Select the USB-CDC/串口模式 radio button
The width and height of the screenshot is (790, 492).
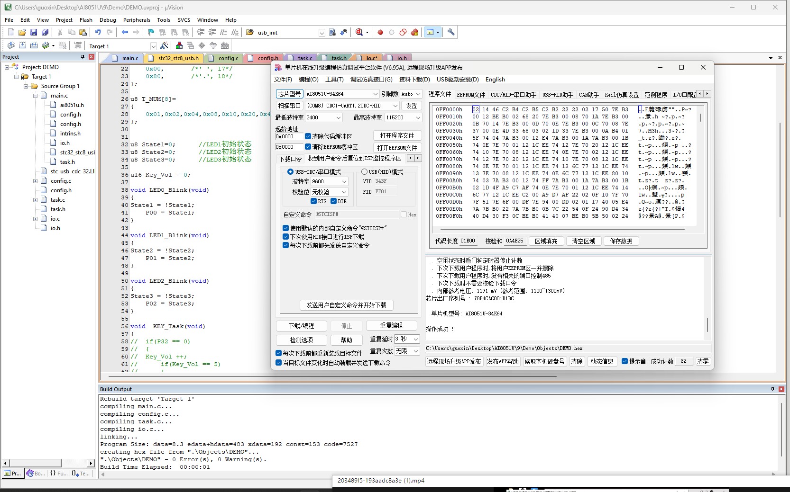point(290,171)
